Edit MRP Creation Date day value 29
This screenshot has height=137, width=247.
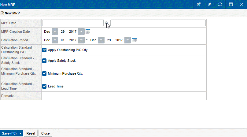coord(63,31)
